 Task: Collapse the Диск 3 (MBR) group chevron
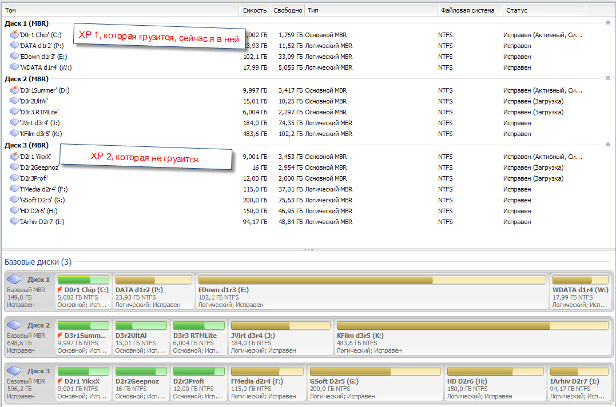pyautogui.click(x=608, y=145)
